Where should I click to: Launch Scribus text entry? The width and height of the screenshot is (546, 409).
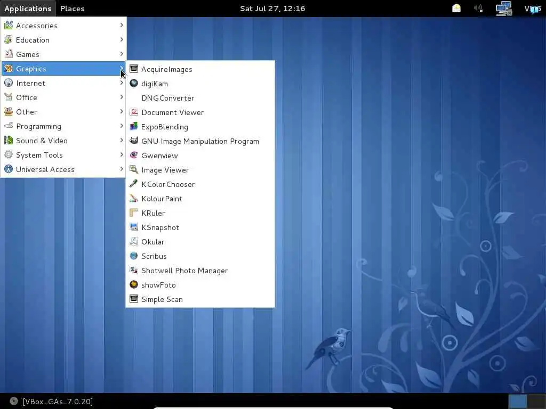(x=154, y=256)
